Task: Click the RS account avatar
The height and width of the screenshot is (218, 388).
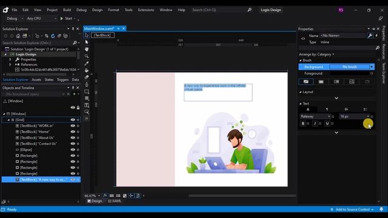Action: coord(341,10)
